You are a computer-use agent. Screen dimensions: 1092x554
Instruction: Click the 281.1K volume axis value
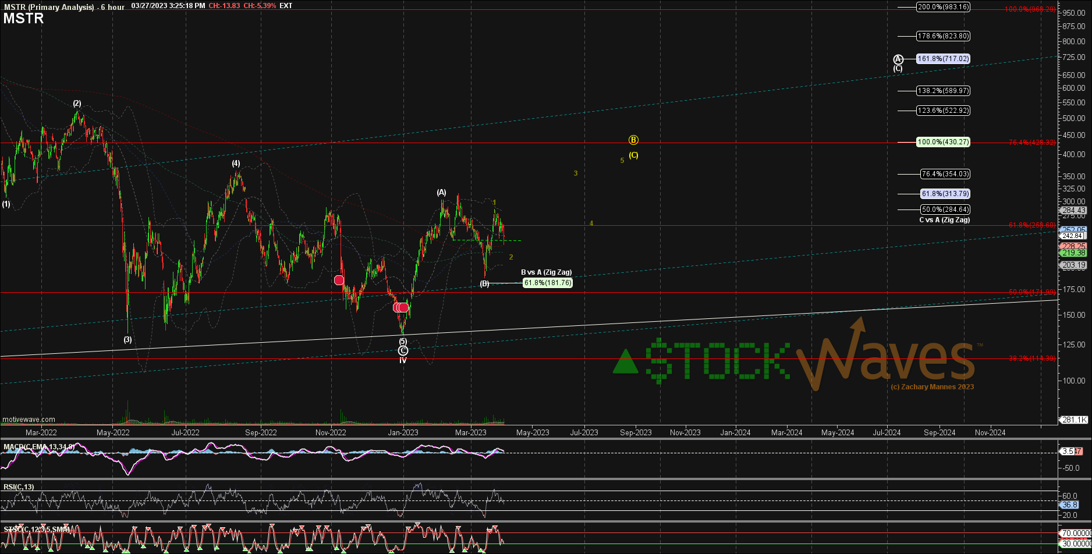[x=1075, y=420]
